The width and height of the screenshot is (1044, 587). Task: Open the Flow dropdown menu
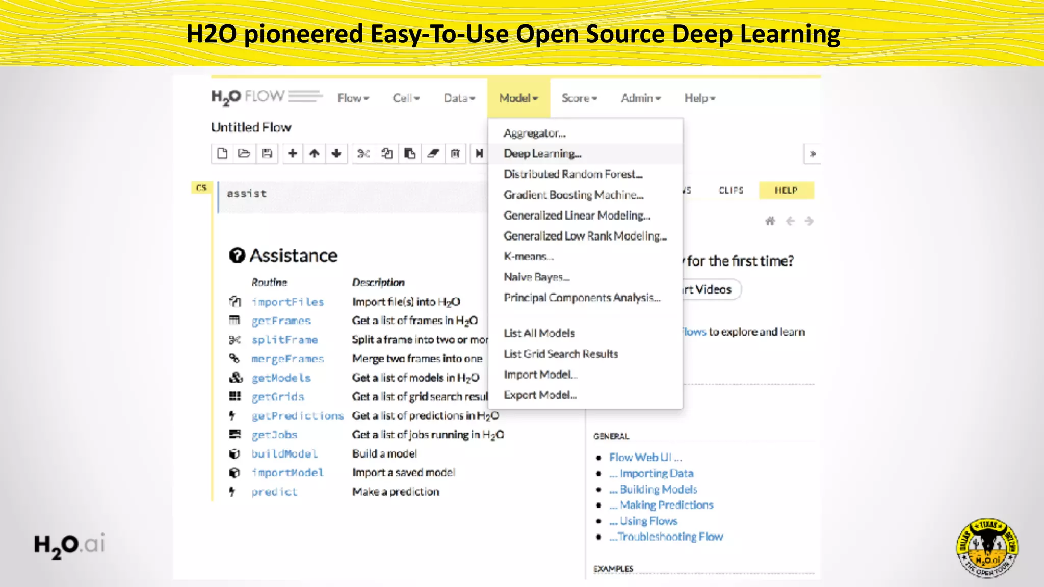(353, 98)
